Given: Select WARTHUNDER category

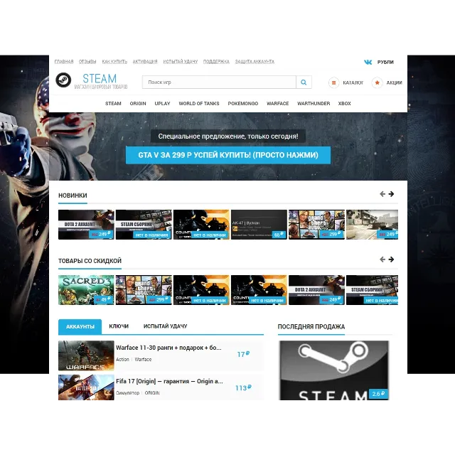Looking at the screenshot, I should click(314, 104).
